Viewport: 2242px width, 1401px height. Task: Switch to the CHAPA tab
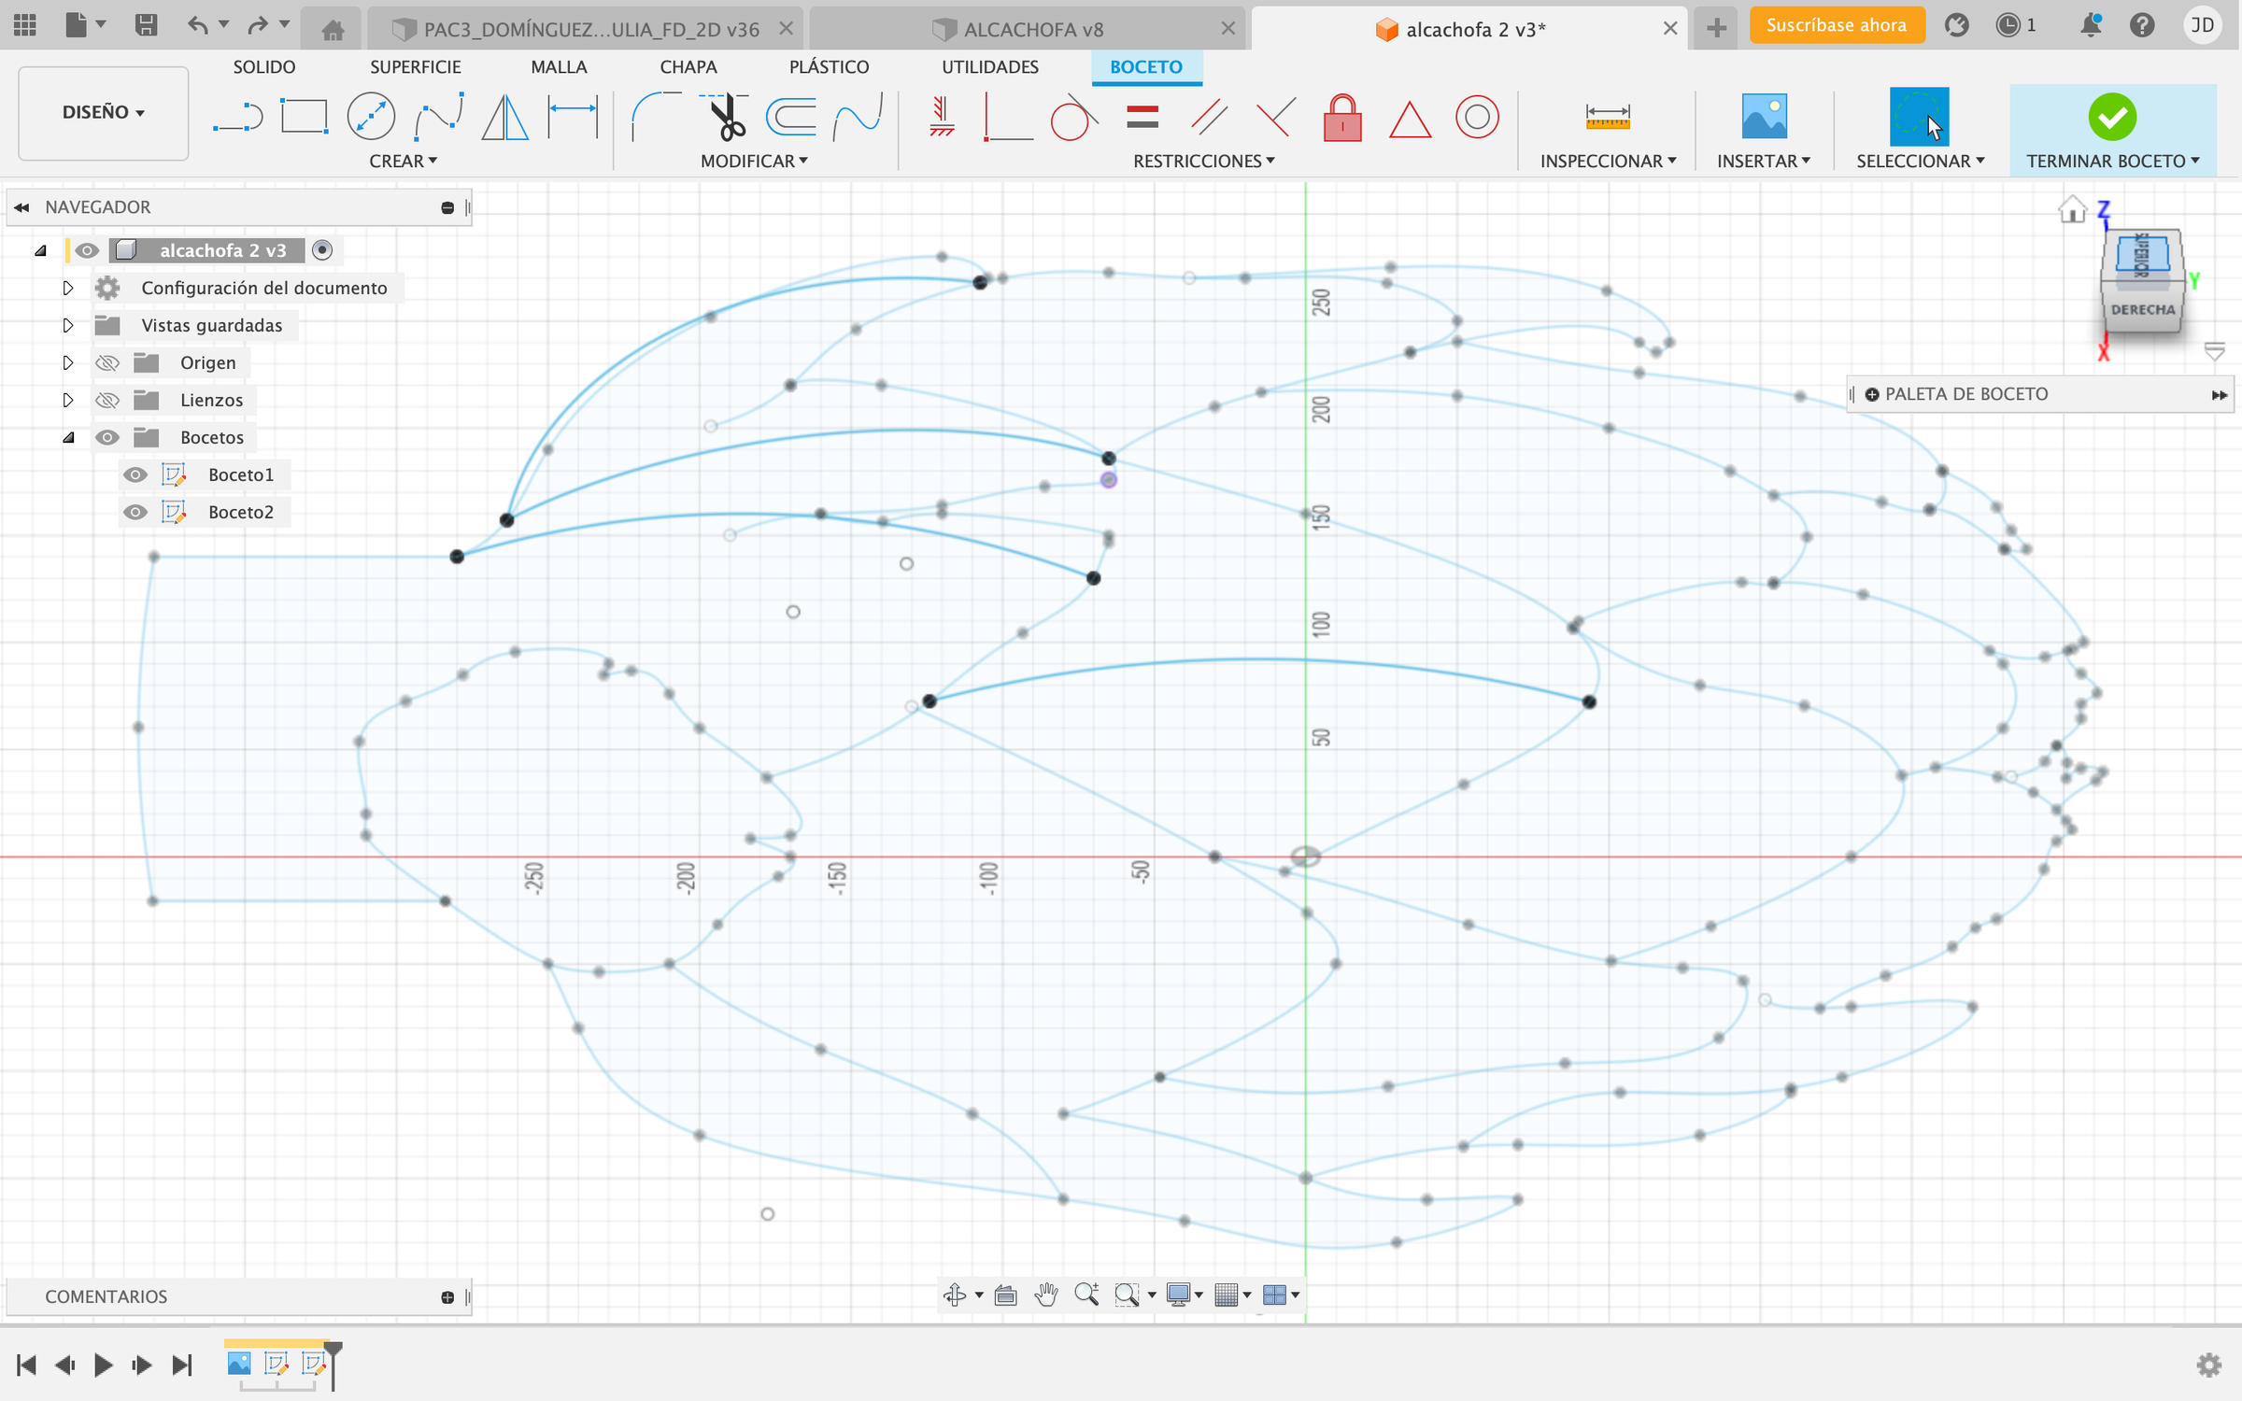[x=688, y=66]
